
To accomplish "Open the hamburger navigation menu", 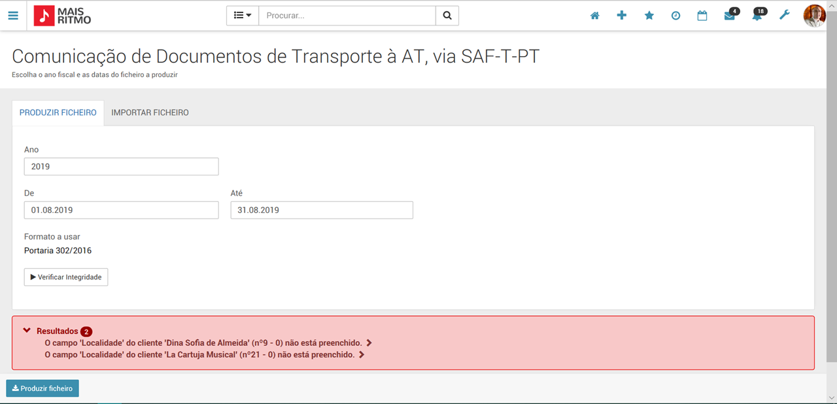I will click(x=13, y=16).
